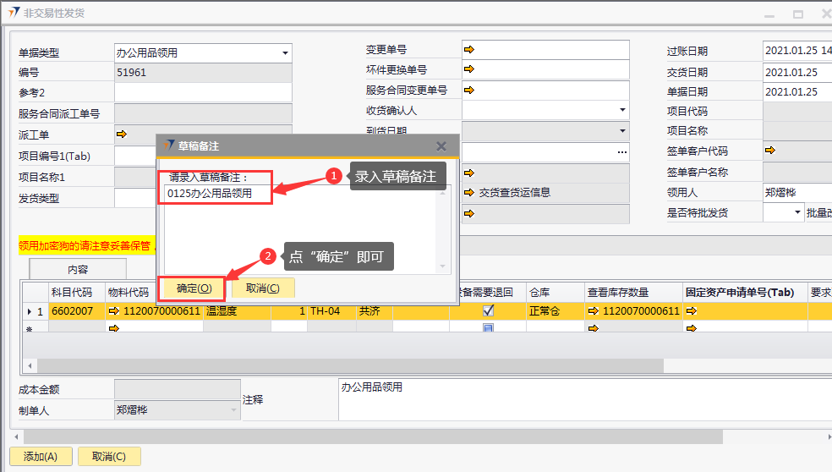Click the grid's horizontal scrollbar

click(x=338, y=365)
